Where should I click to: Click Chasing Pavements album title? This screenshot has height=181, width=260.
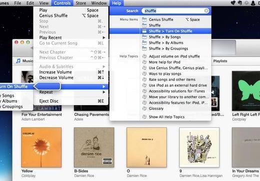tap(91, 115)
